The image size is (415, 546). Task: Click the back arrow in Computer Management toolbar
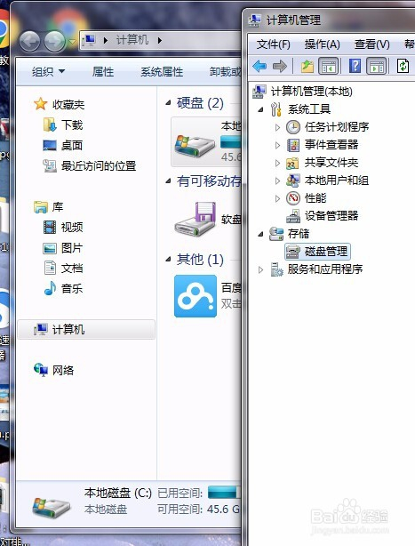(x=259, y=66)
